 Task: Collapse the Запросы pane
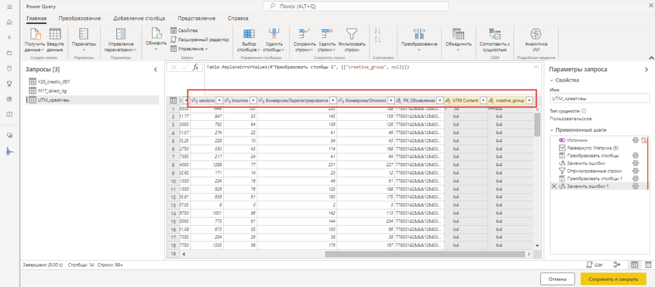(155, 70)
